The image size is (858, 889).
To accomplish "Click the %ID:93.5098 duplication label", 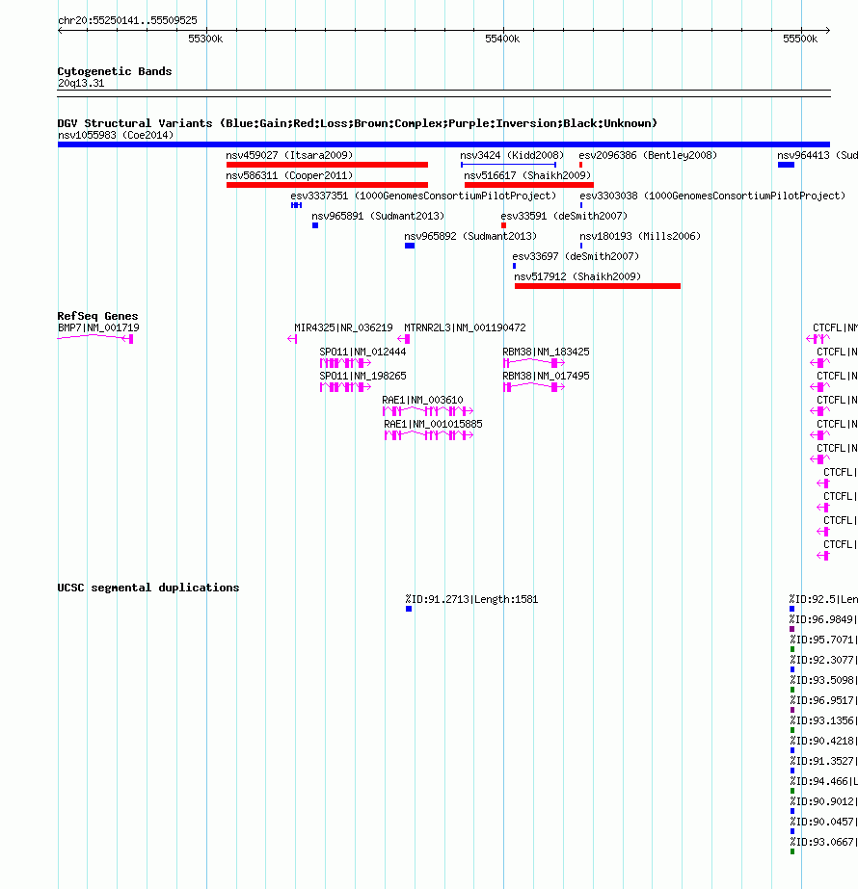I will coord(823,680).
